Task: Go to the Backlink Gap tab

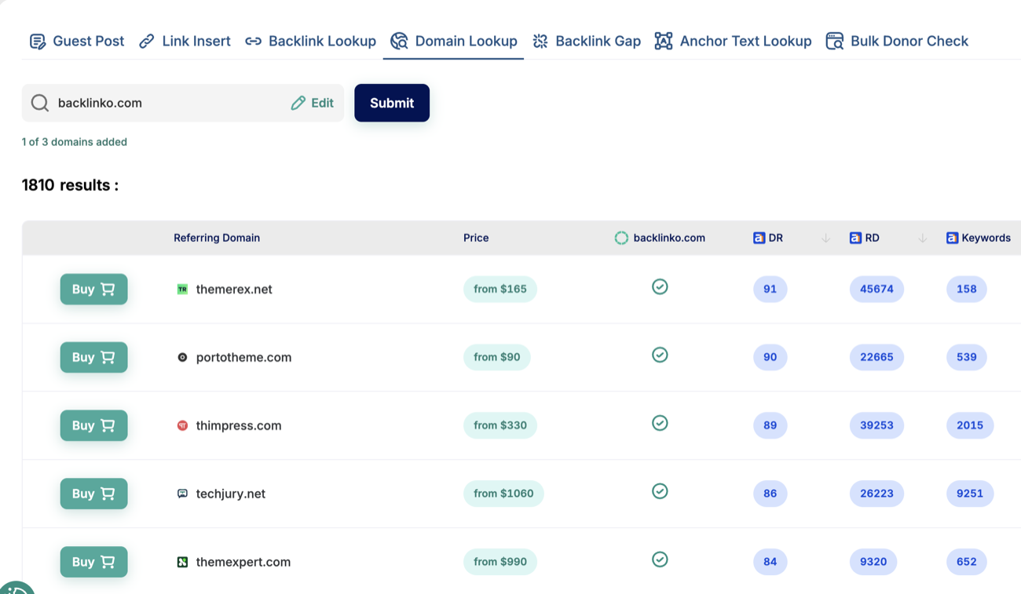Action: [x=586, y=41]
